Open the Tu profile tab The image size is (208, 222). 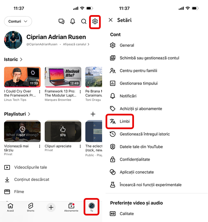click(x=91, y=207)
